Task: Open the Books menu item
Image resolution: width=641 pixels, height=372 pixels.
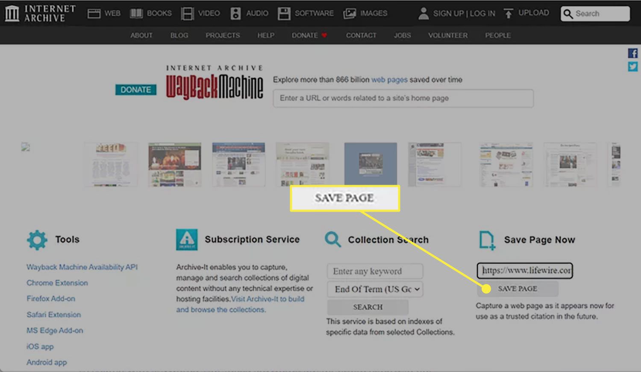Action: [x=151, y=13]
